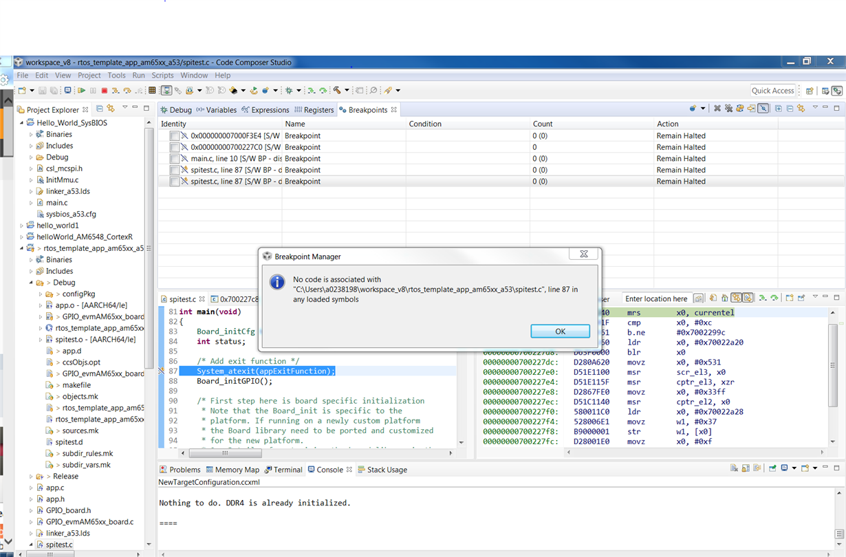Click the red Terminate debug icon
This screenshot has height=557, width=846.
point(105,90)
